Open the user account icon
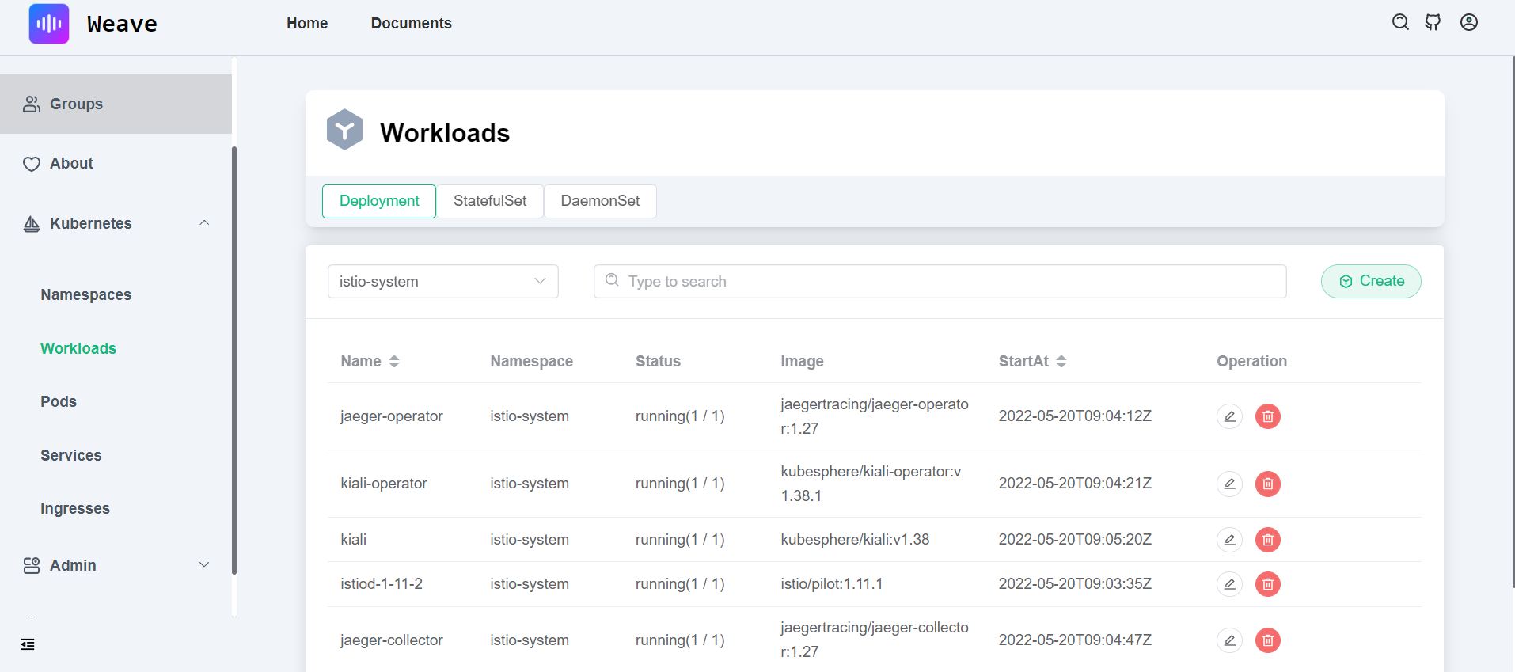The image size is (1515, 672). [x=1469, y=22]
